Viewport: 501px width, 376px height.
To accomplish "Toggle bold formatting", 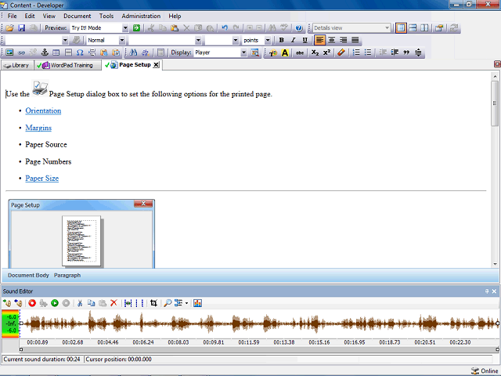I will [x=281, y=40].
